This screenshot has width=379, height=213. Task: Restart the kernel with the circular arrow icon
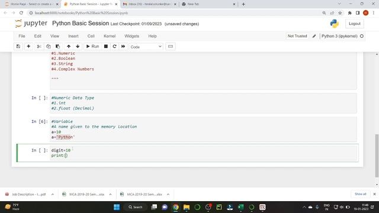[114, 46]
